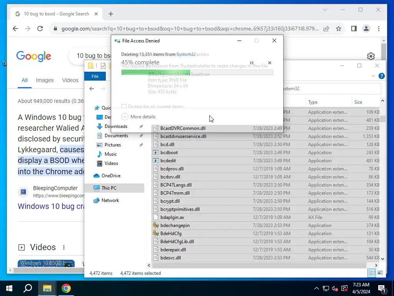
Task: Select Documents in the navigation pane
Action: pyautogui.click(x=116, y=136)
